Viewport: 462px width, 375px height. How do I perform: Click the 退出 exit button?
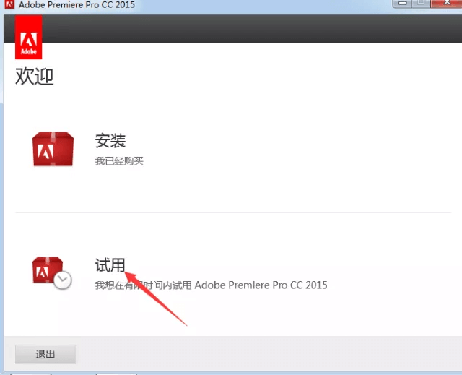click(45, 354)
